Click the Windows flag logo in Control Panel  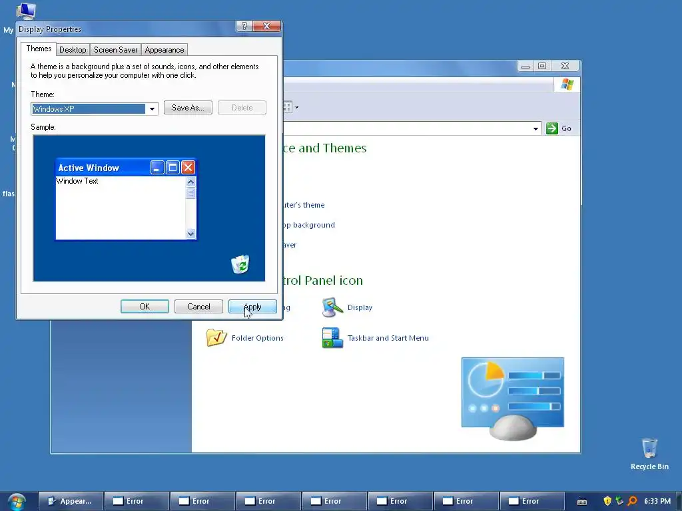(567, 85)
